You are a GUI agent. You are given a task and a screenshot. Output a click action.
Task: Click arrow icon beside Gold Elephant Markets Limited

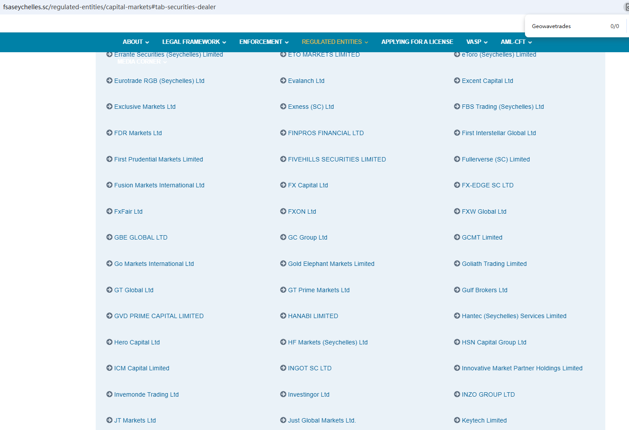point(283,264)
